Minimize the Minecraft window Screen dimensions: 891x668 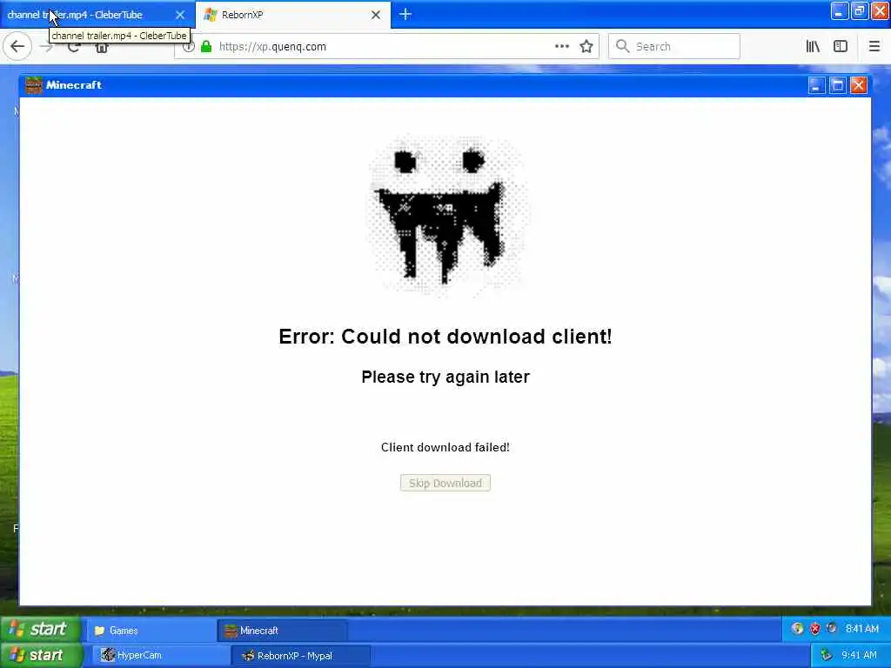(x=816, y=85)
